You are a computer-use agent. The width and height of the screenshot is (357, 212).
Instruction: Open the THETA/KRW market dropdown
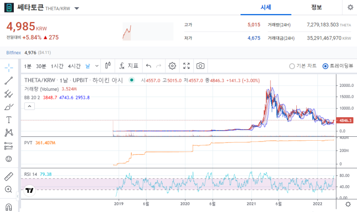click(x=77, y=8)
